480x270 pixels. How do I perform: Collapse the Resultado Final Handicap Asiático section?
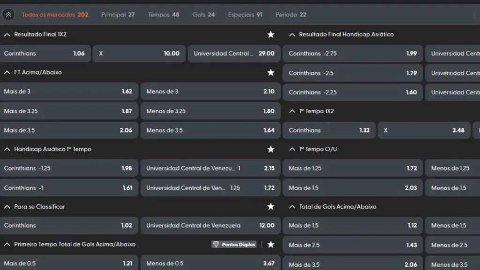[292, 34]
